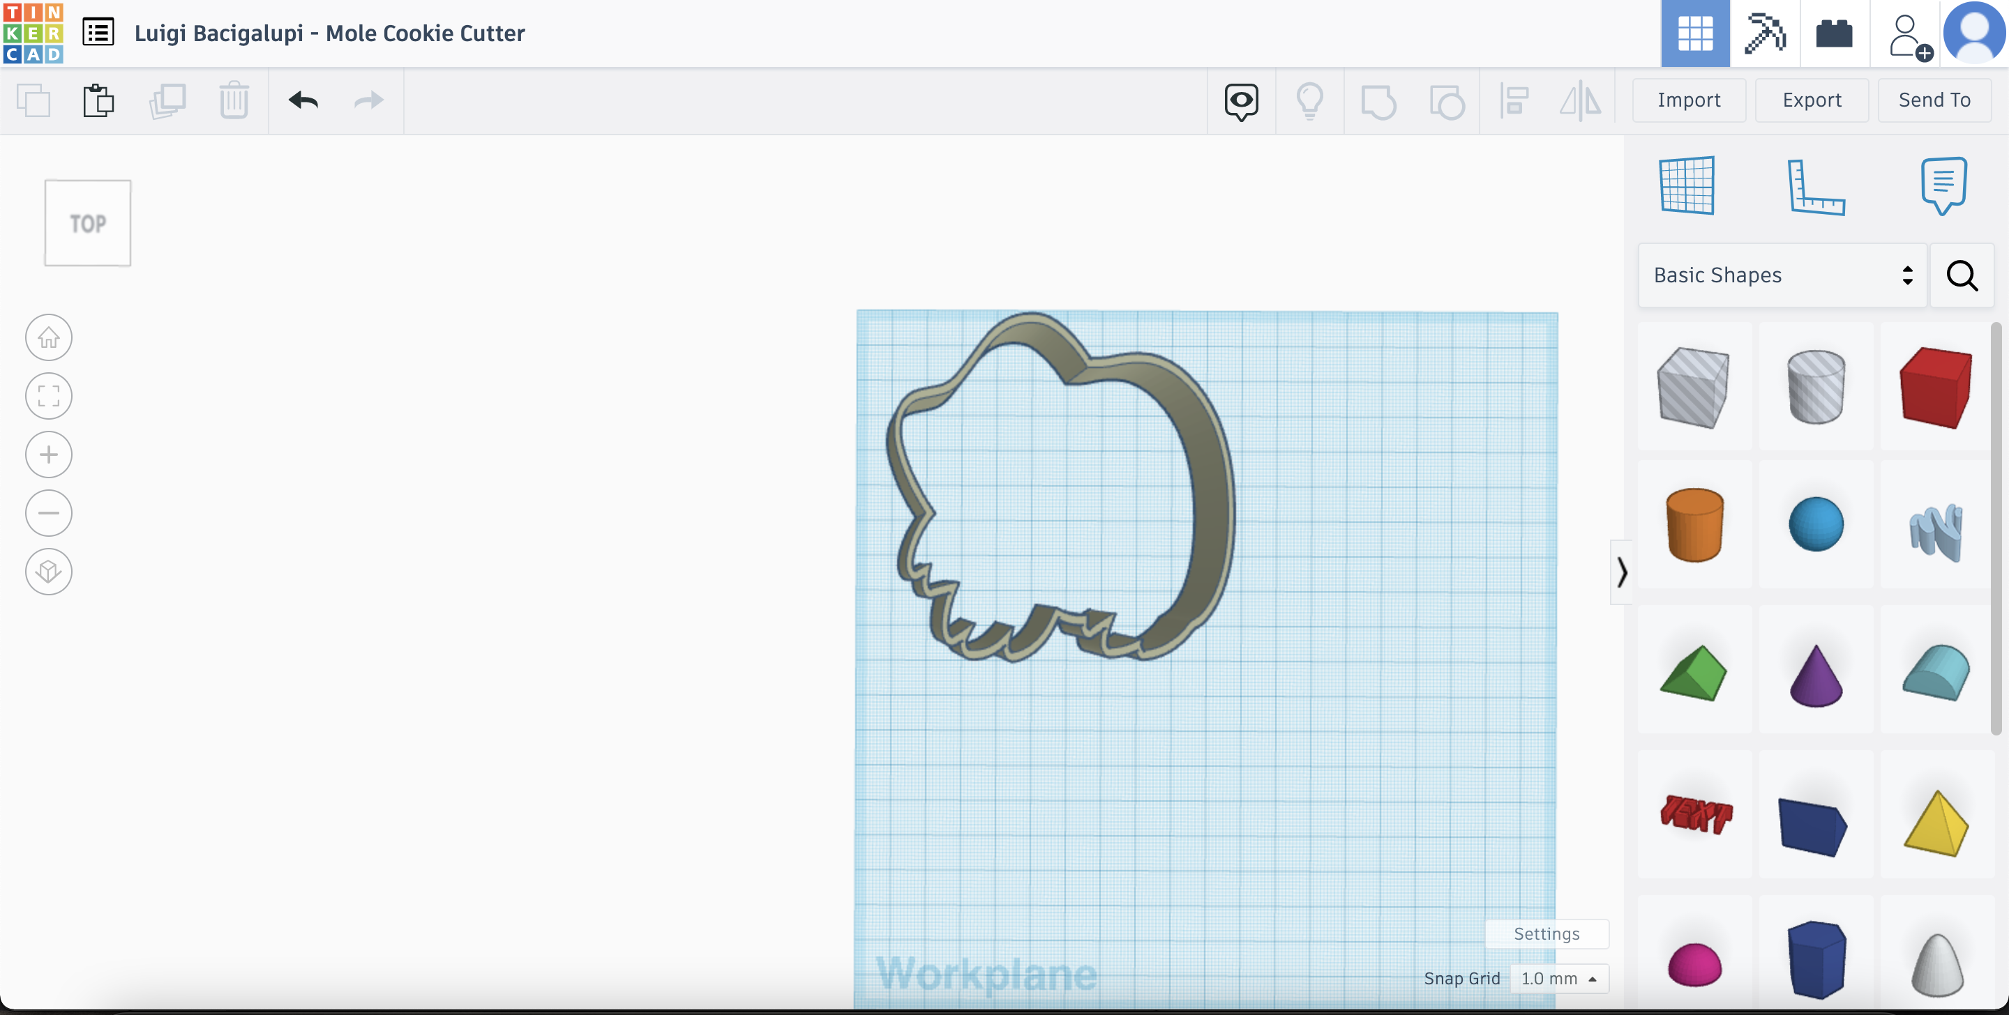The image size is (2009, 1015).
Task: Toggle the Helpers/Lightbulb icon
Action: (x=1309, y=100)
